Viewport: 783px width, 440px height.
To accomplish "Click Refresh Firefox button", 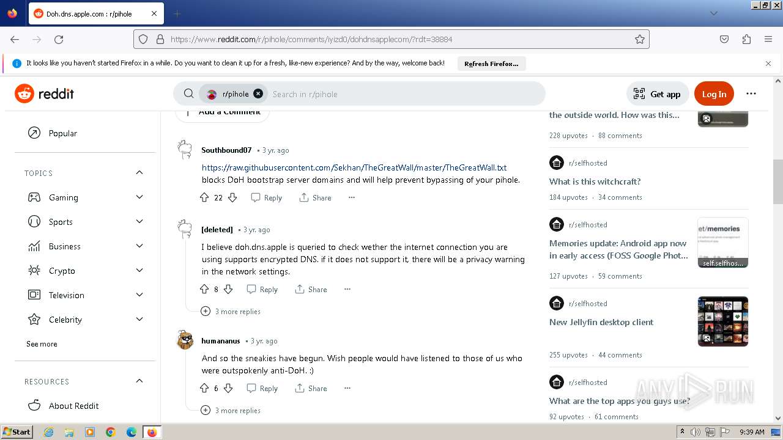I will coord(491,64).
